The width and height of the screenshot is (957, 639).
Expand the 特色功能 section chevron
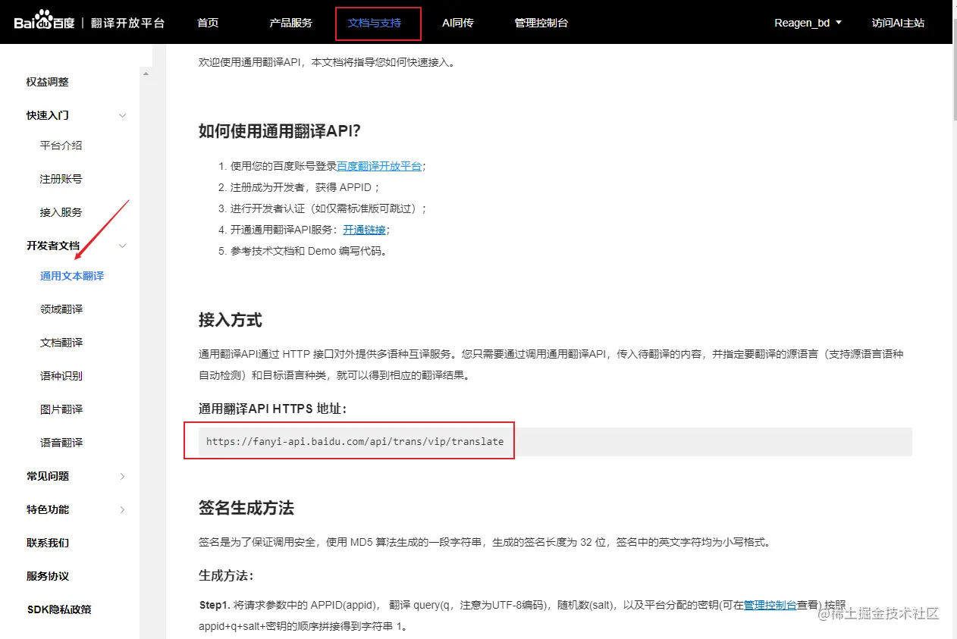tap(123, 509)
